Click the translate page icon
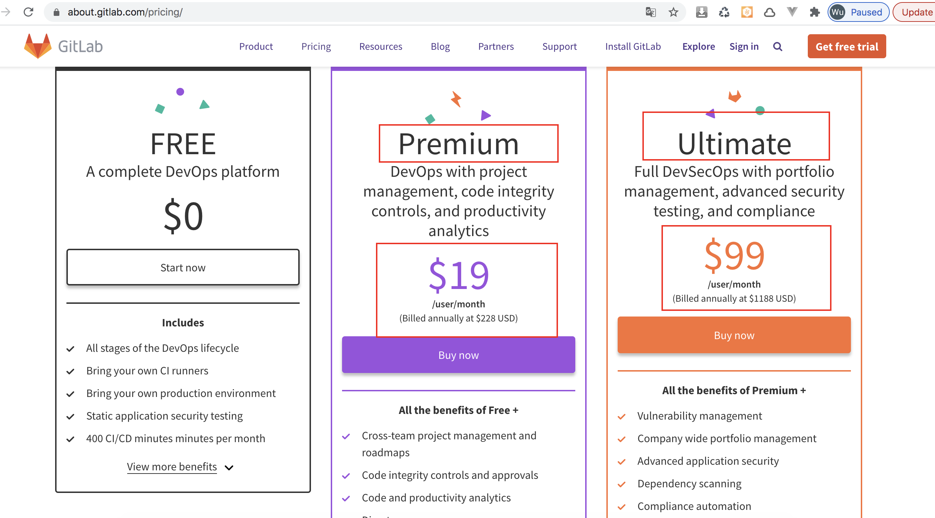The height and width of the screenshot is (518, 935). click(651, 12)
